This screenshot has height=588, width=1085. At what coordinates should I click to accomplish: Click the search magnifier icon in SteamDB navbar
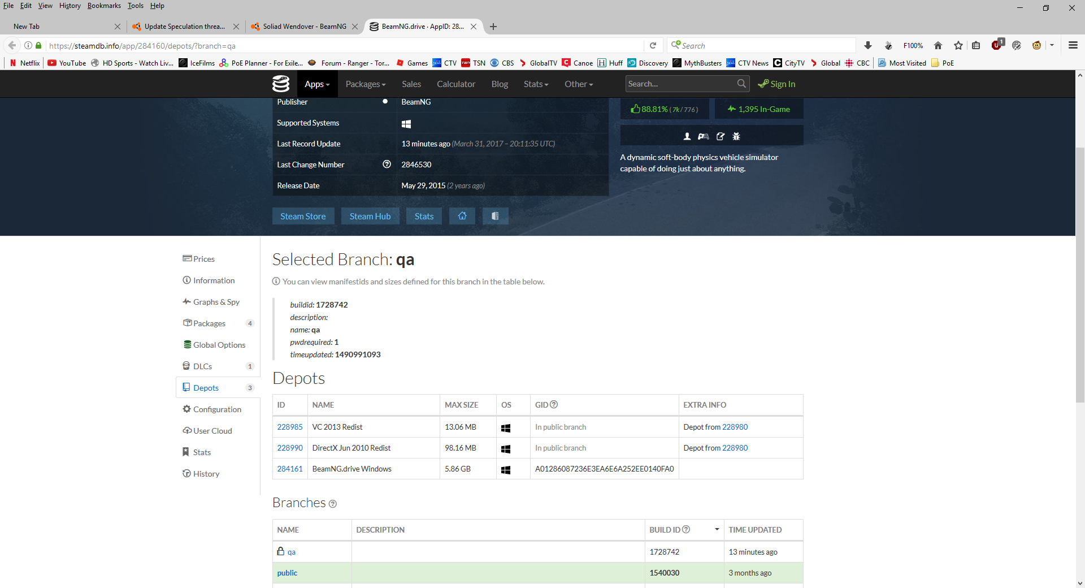[x=741, y=84]
